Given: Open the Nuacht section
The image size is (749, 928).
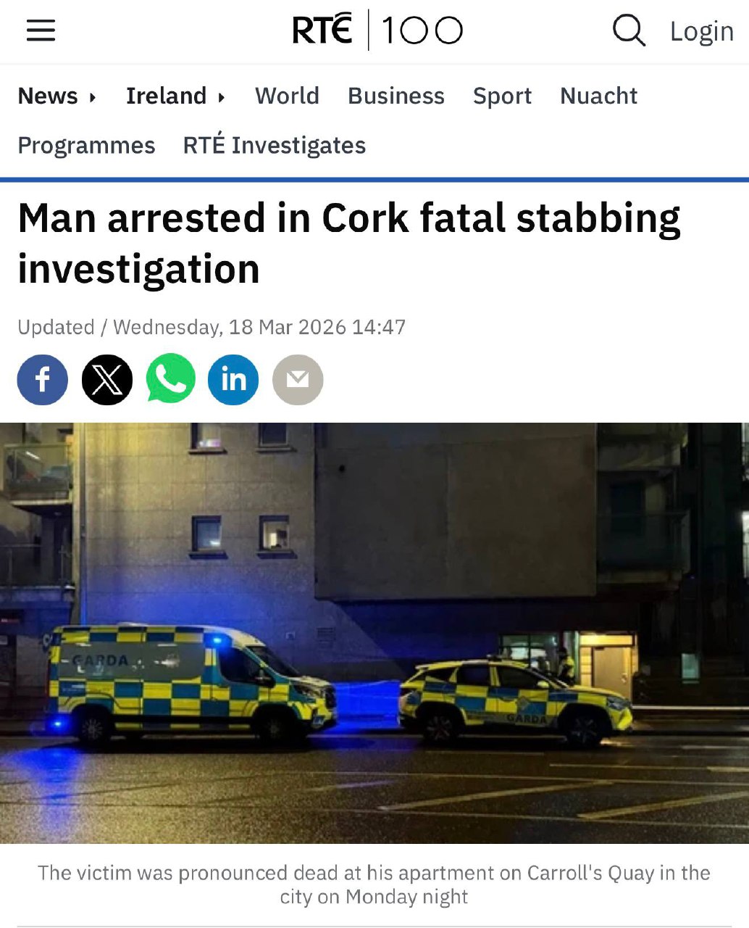Looking at the screenshot, I should (x=598, y=96).
